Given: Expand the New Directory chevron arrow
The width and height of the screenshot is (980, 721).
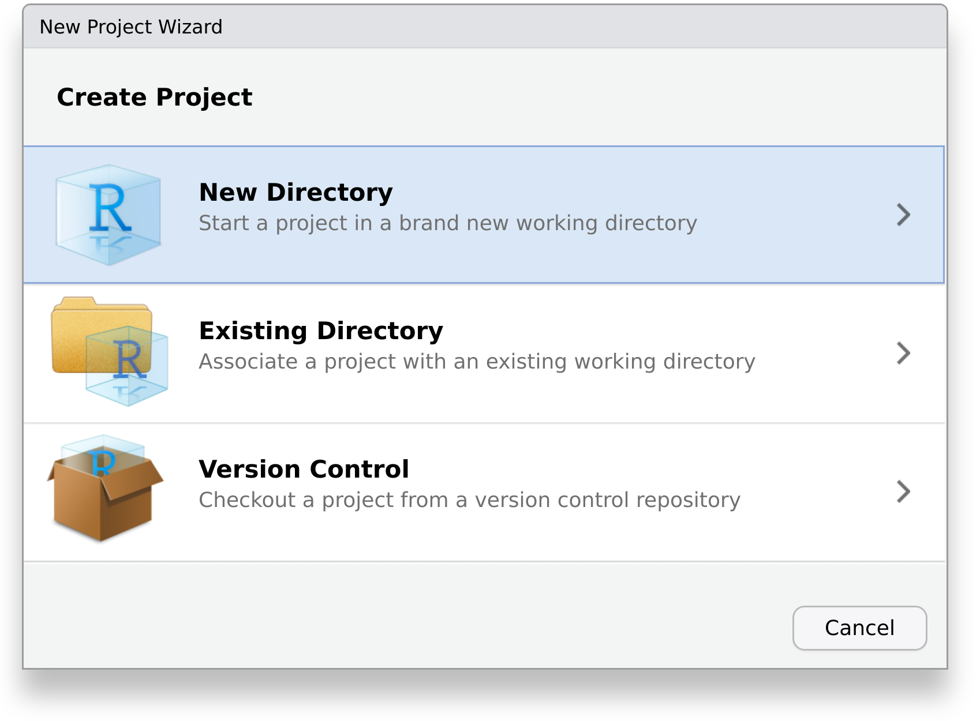Looking at the screenshot, I should pos(903,215).
